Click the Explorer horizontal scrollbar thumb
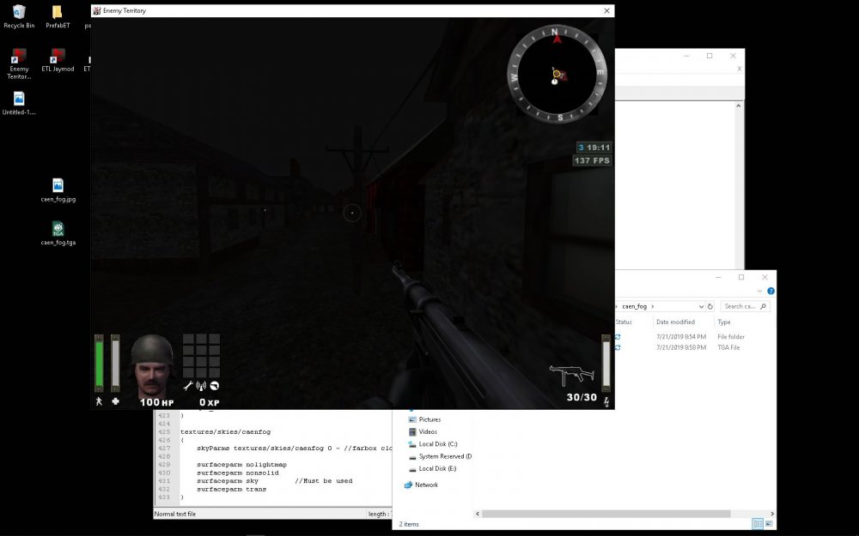The height and width of the screenshot is (536, 859). 606,514
